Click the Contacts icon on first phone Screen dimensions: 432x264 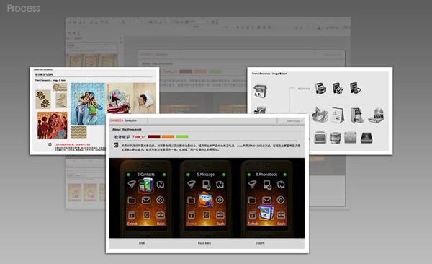(x=146, y=185)
